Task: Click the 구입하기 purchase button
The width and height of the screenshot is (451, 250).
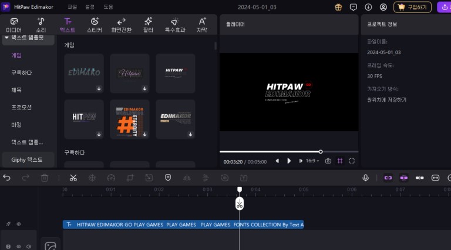Action: point(412,8)
